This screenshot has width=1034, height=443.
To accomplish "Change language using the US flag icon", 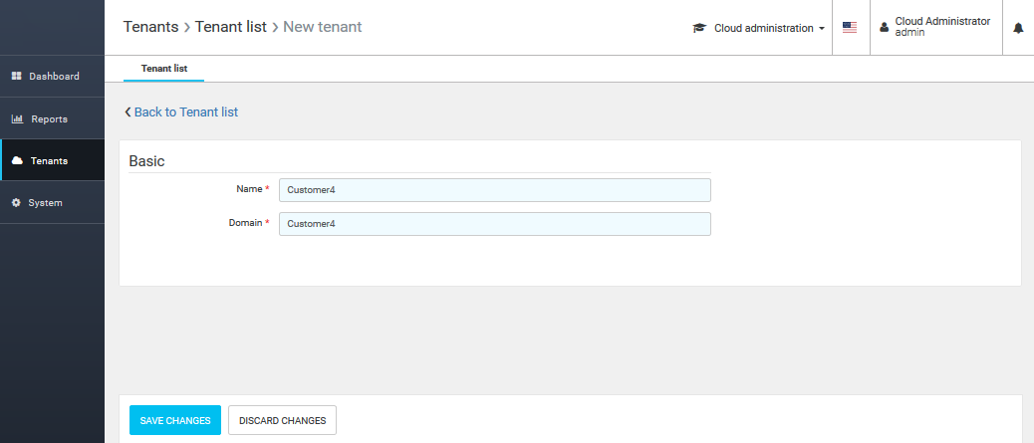I will [x=850, y=28].
